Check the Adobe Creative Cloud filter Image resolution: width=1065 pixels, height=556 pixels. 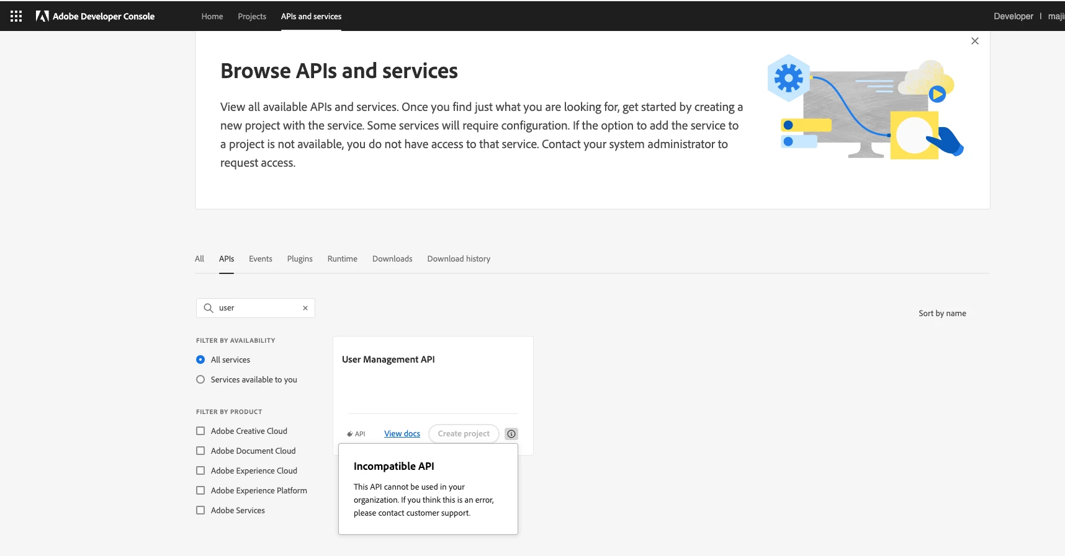click(x=200, y=431)
